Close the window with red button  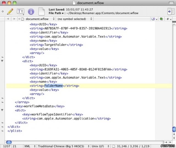(4, 3)
